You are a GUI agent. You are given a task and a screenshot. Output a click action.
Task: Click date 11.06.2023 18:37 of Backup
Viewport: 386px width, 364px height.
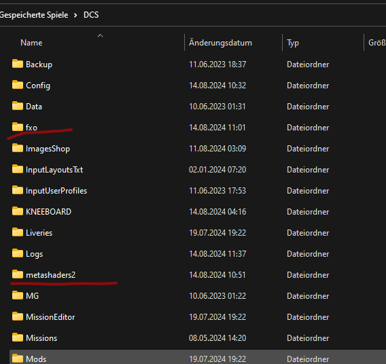pos(217,65)
